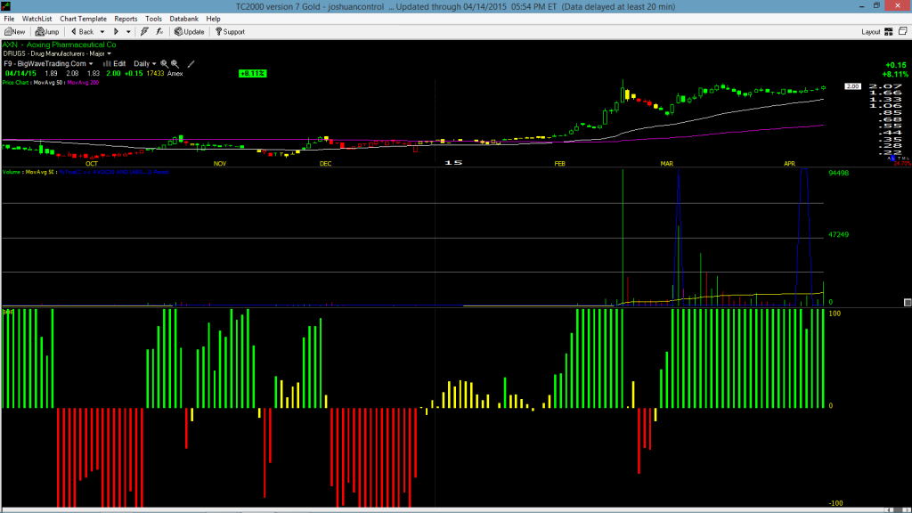The width and height of the screenshot is (912, 513).
Task: Click the Layout label in toolbar
Action: point(871,32)
